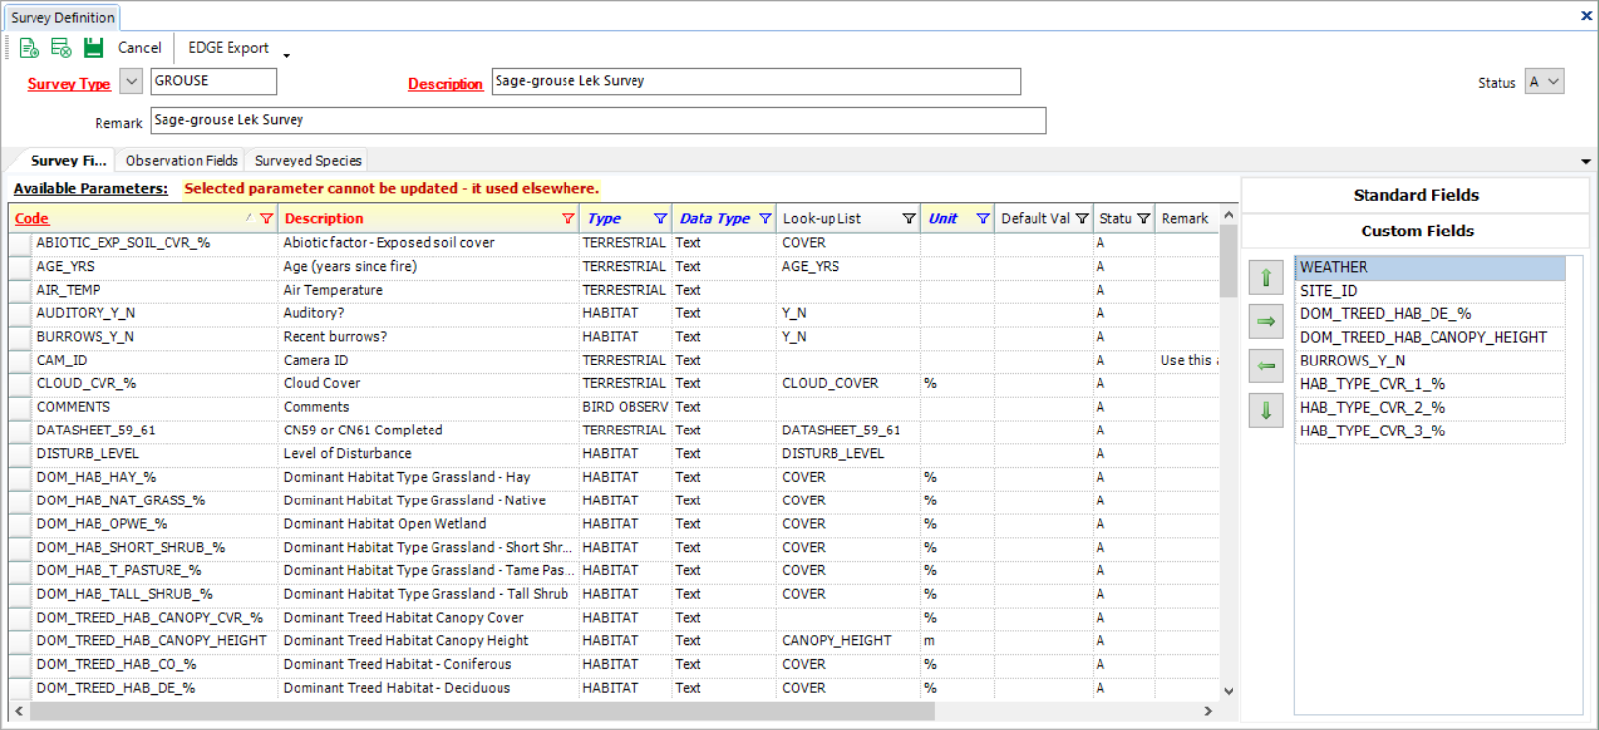This screenshot has height=730, width=1599.
Task: Select WEATHER in the fields list
Action: click(x=1430, y=267)
